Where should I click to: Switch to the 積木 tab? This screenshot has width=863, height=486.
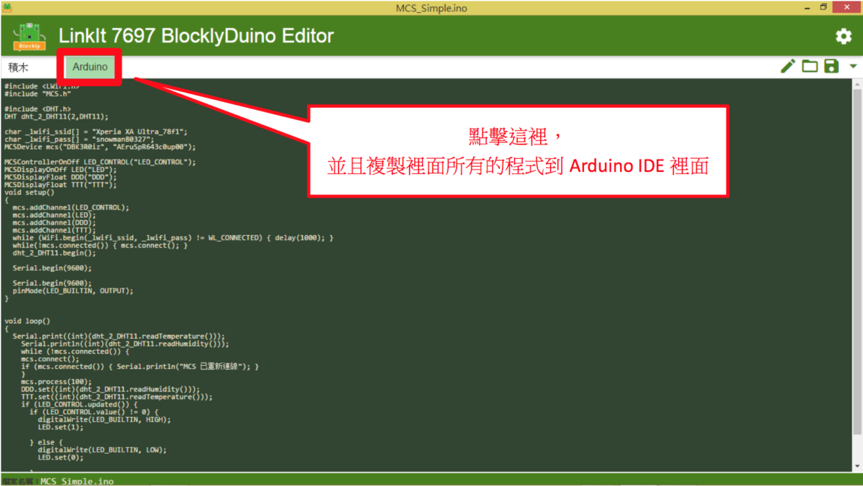(x=19, y=67)
